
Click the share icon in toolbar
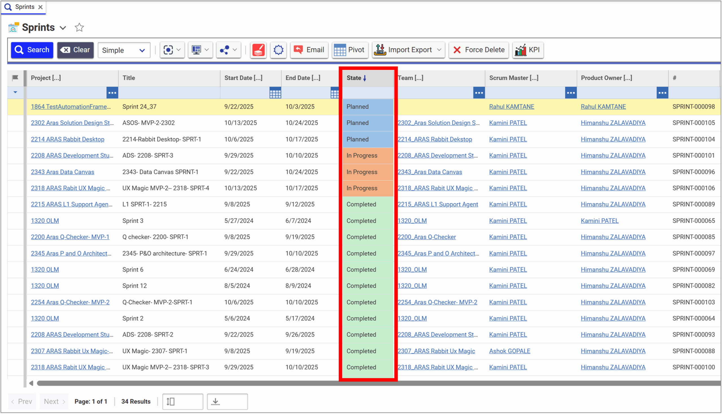(224, 50)
